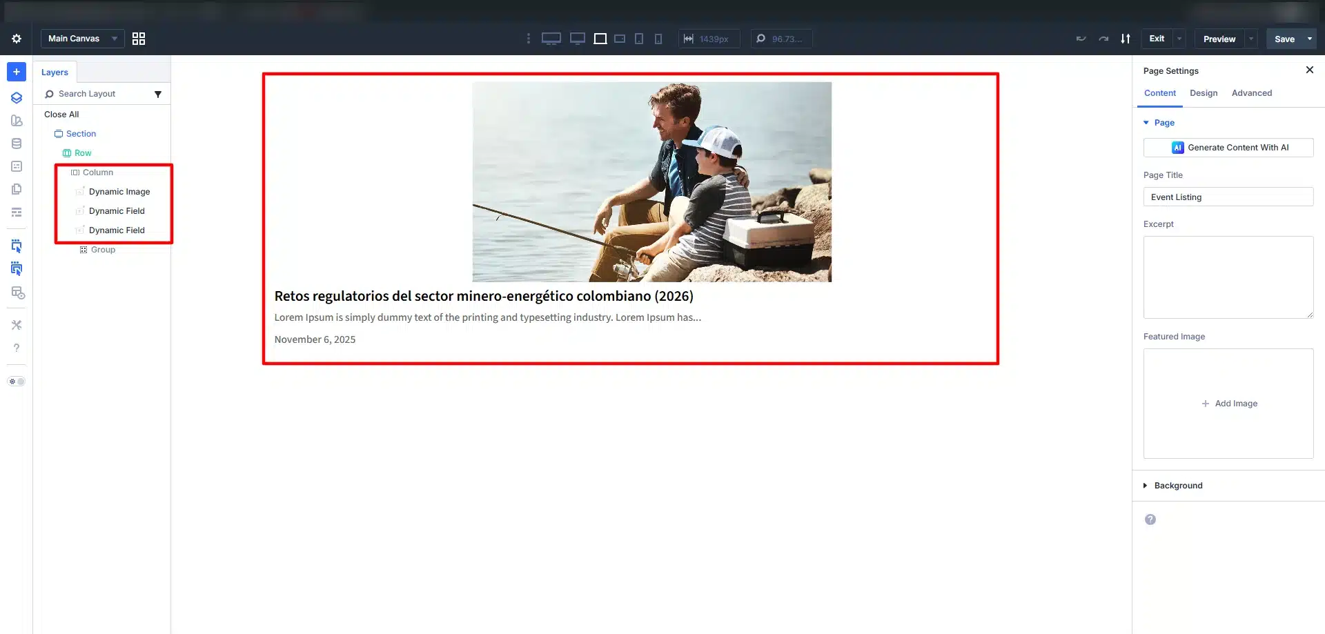This screenshot has height=634, width=1325.
Task: Click Generate Content With AI
Action: pos(1228,148)
